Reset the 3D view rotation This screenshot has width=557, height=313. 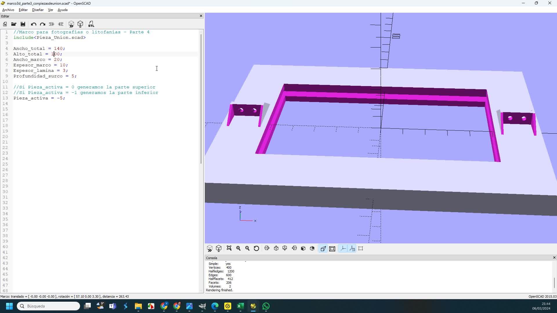click(x=256, y=248)
